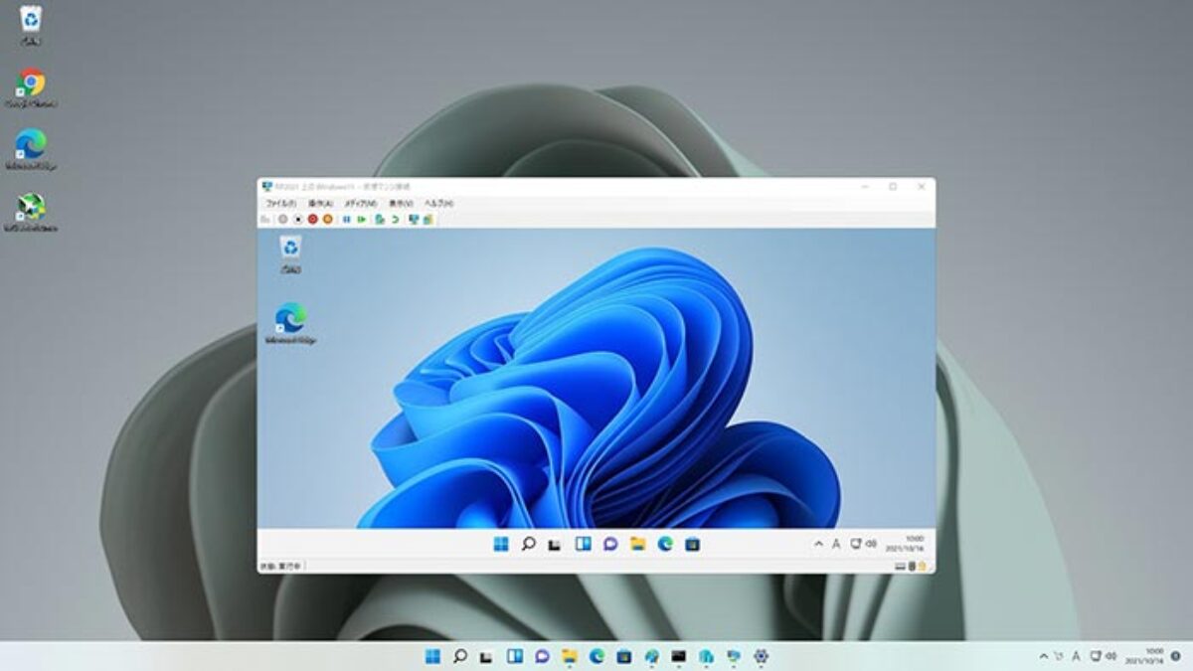Click Task View on the host taskbar

tap(485, 656)
